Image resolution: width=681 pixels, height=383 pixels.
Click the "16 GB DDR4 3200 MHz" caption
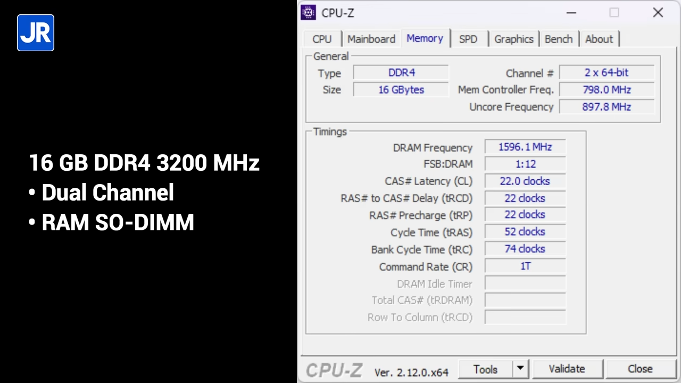click(144, 163)
